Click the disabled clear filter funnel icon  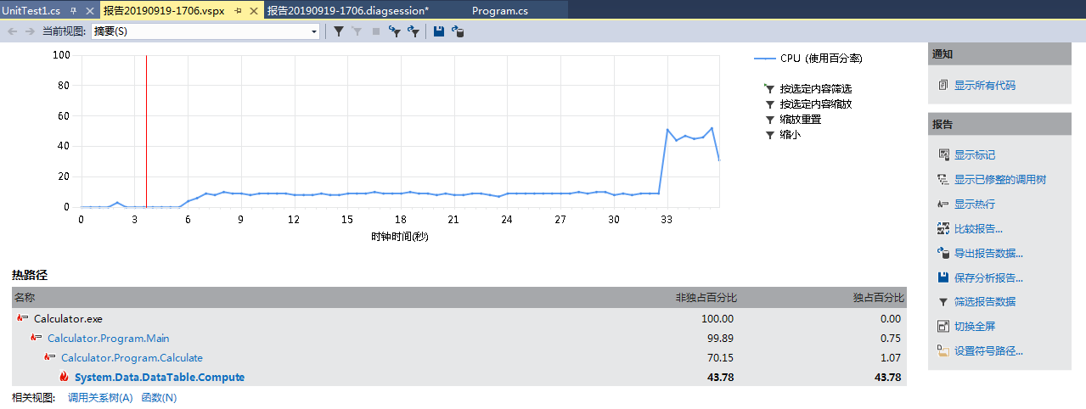(357, 31)
